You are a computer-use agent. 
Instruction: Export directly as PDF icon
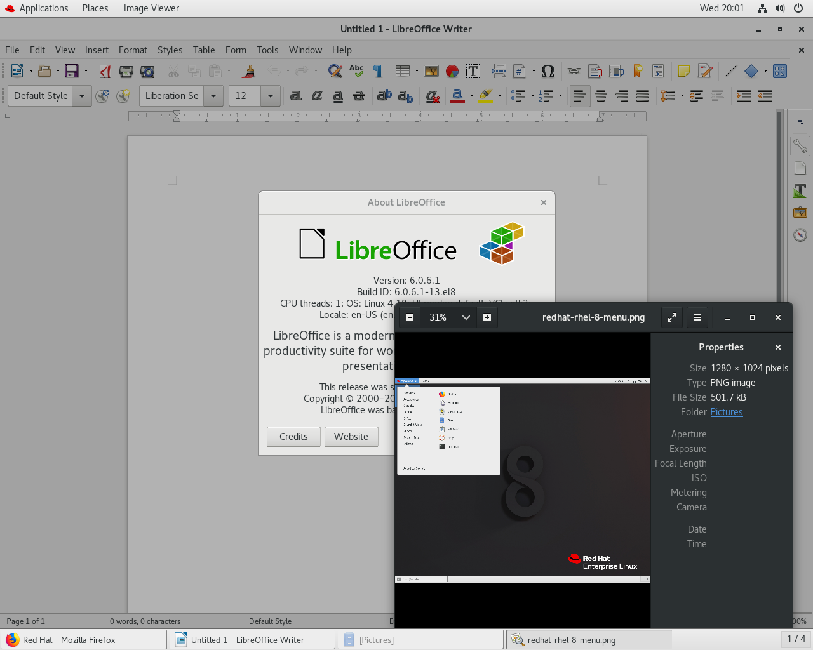pos(105,71)
